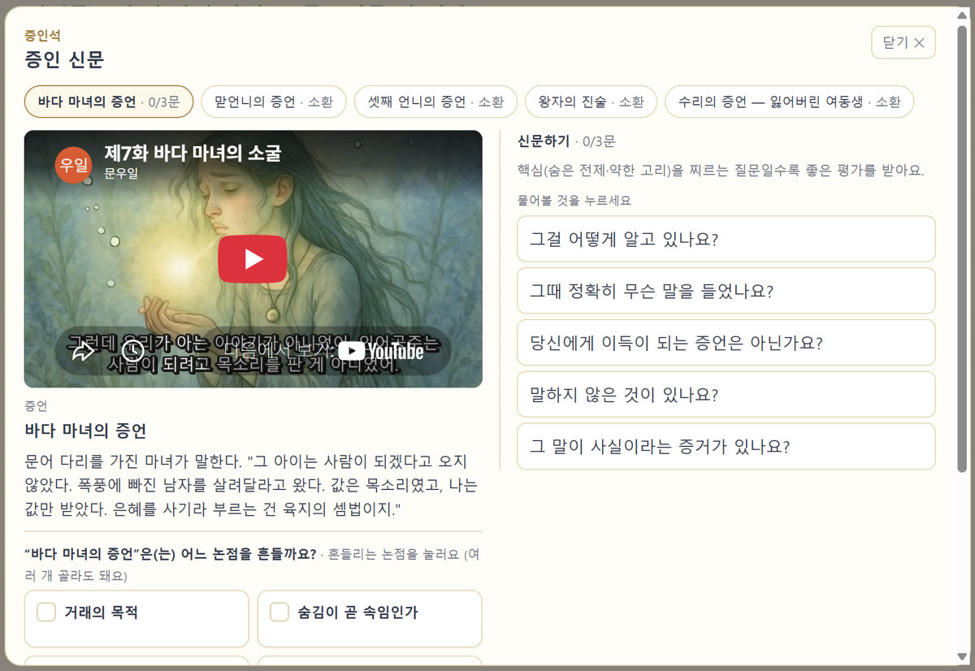This screenshot has height=671, width=975.
Task: Click the 바다 마녀의 증언 heading text
Action: pyautogui.click(x=85, y=431)
